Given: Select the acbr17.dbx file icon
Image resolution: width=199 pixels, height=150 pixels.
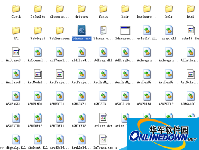Looking at the screenshot, I should [x=191, y=30].
